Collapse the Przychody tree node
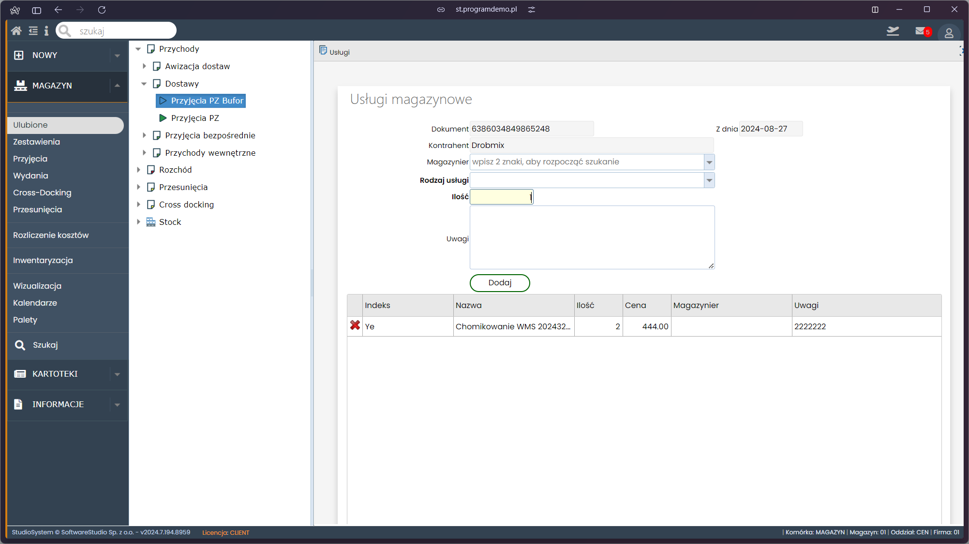The width and height of the screenshot is (969, 544). (x=138, y=49)
